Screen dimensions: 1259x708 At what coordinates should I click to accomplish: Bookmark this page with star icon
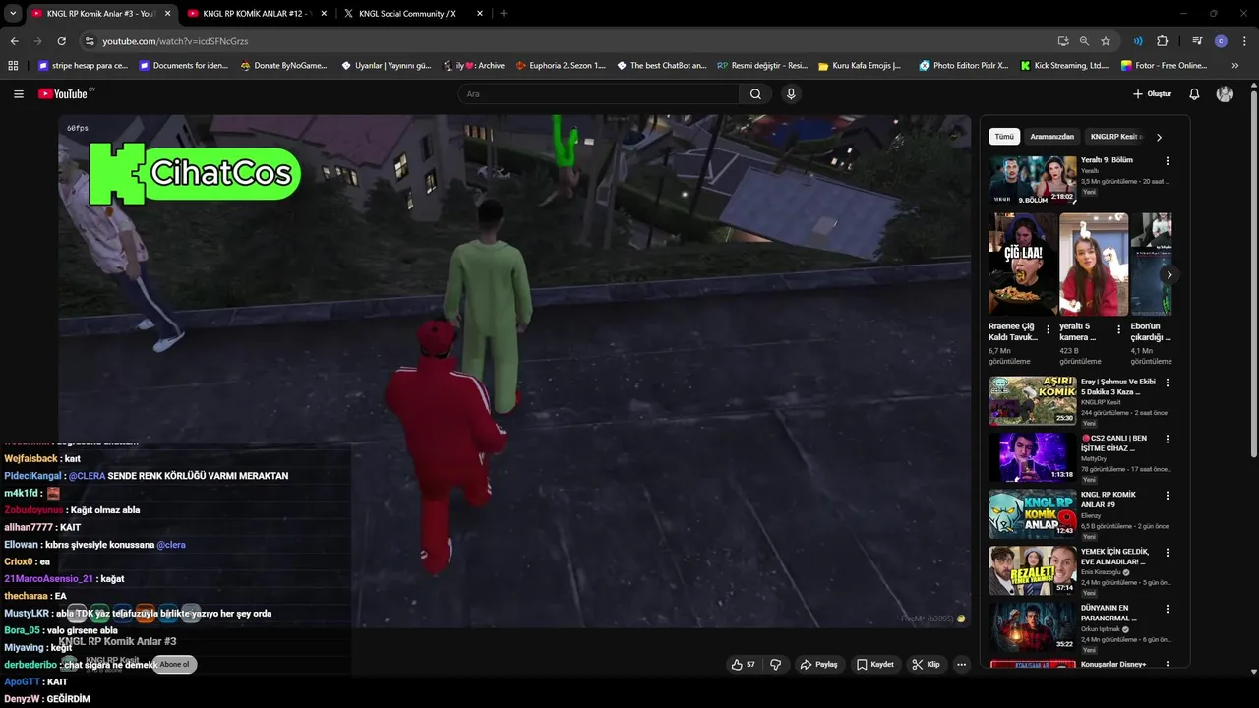(x=1106, y=41)
